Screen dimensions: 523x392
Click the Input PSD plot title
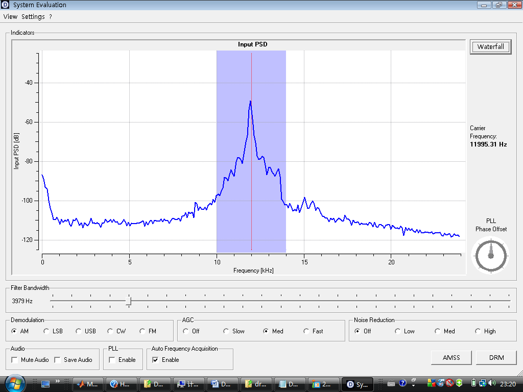252,44
